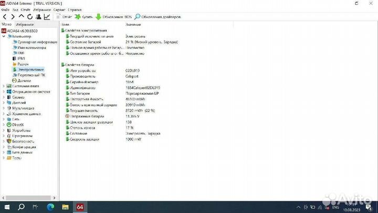The height and width of the screenshot is (213, 378).
Task: Expand the Сервер tree node
Action: click(x=4, y=97)
